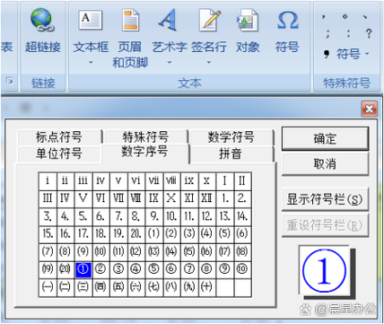Select the circled ② symbol
The height and width of the screenshot is (324, 384).
(100, 269)
